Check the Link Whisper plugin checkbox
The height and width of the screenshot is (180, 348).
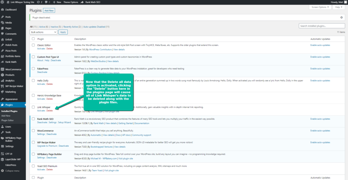click(33, 107)
